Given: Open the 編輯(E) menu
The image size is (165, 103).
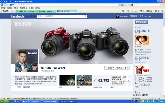Looking at the screenshot, I should pyautogui.click(x=10, y=8).
